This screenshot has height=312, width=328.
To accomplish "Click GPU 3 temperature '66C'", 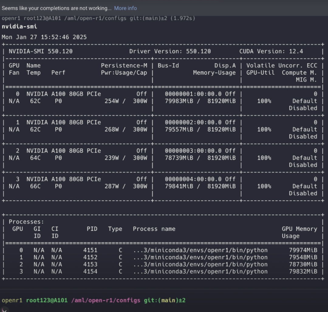I will tap(35, 186).
